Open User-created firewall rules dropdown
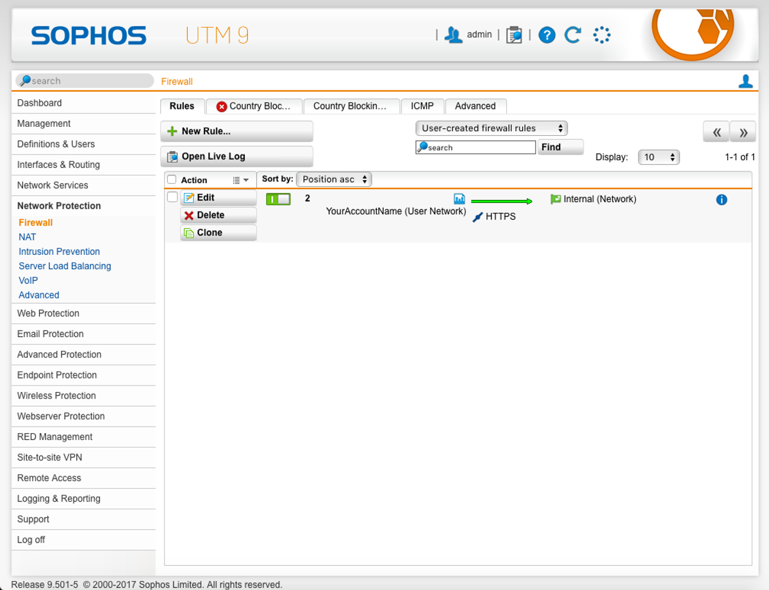 pyautogui.click(x=492, y=128)
